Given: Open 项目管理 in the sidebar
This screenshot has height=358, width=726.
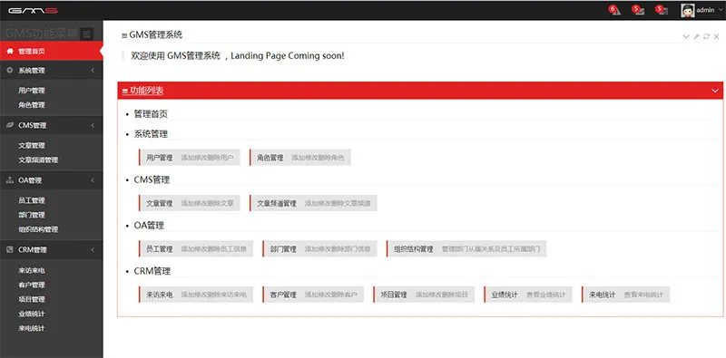Looking at the screenshot, I should (32, 299).
